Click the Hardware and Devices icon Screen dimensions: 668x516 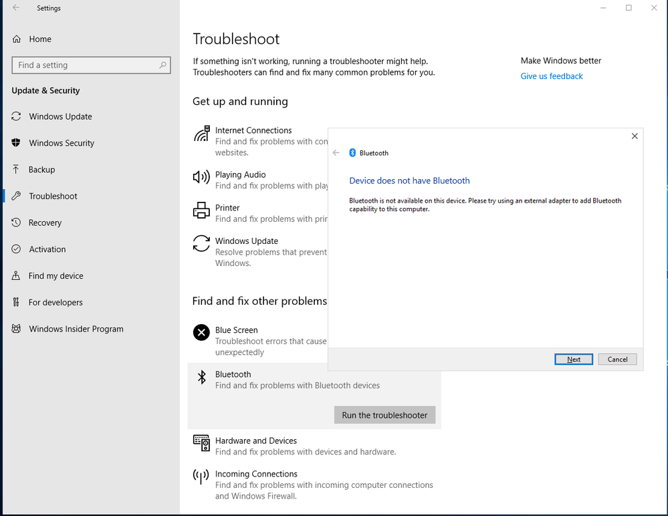[x=201, y=442]
